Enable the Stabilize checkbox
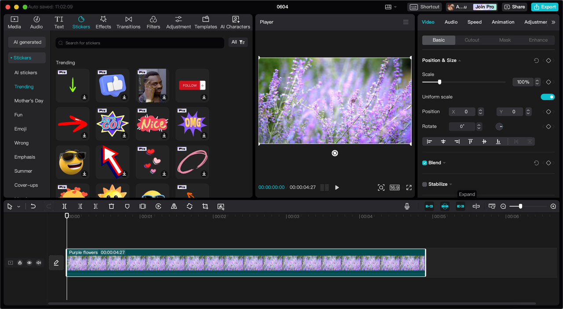Screen dimensions: 563x309 424,184
